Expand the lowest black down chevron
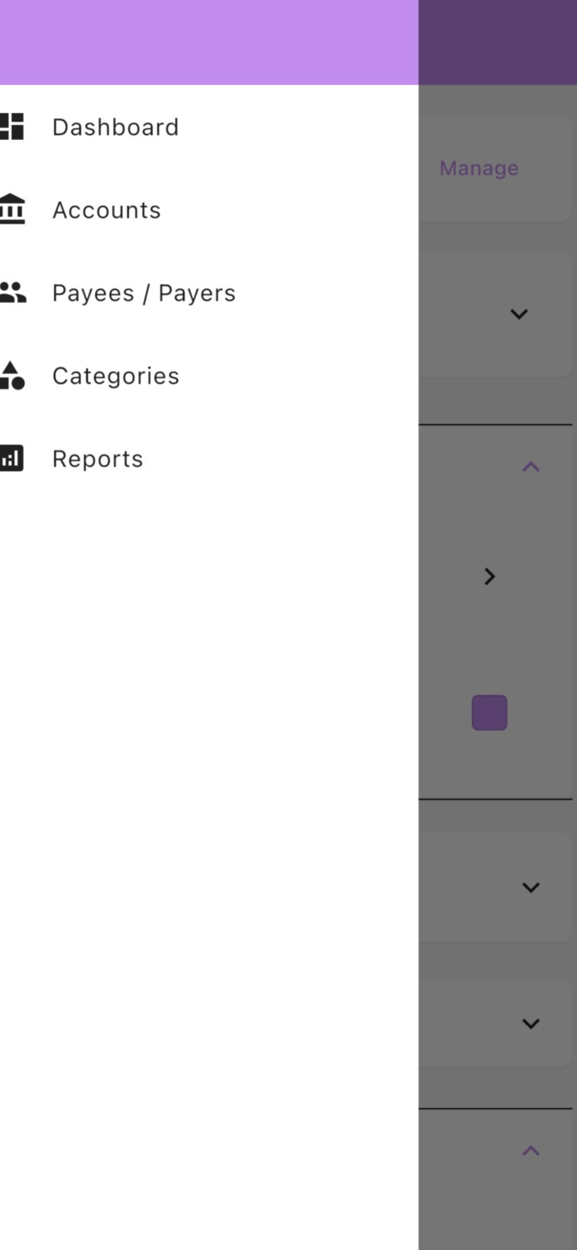 pos(531,1024)
